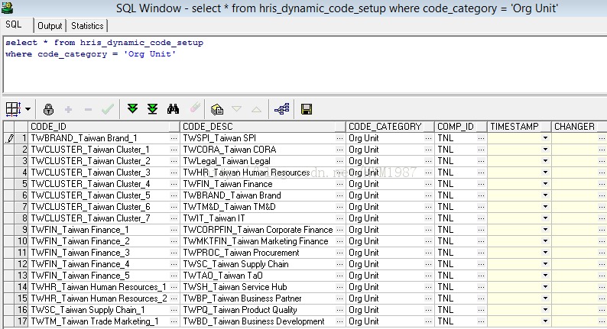Click ellipsis button beside TWCORA_Taiwan CORA
The width and height of the screenshot is (607, 329).
(x=340, y=150)
